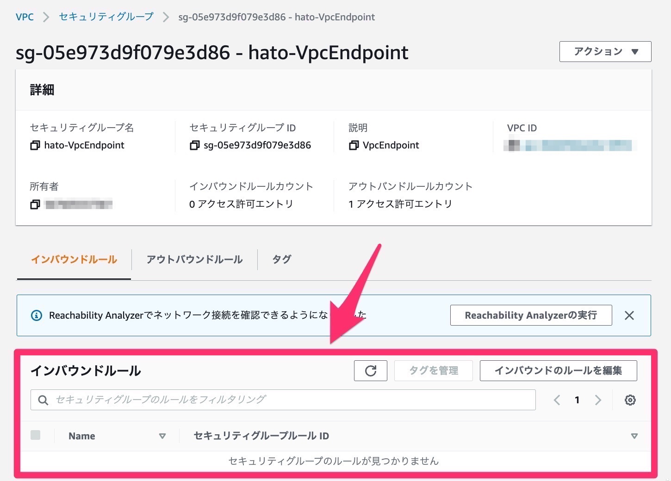
Task: Run Reachability Analyzer
Action: [x=530, y=315]
